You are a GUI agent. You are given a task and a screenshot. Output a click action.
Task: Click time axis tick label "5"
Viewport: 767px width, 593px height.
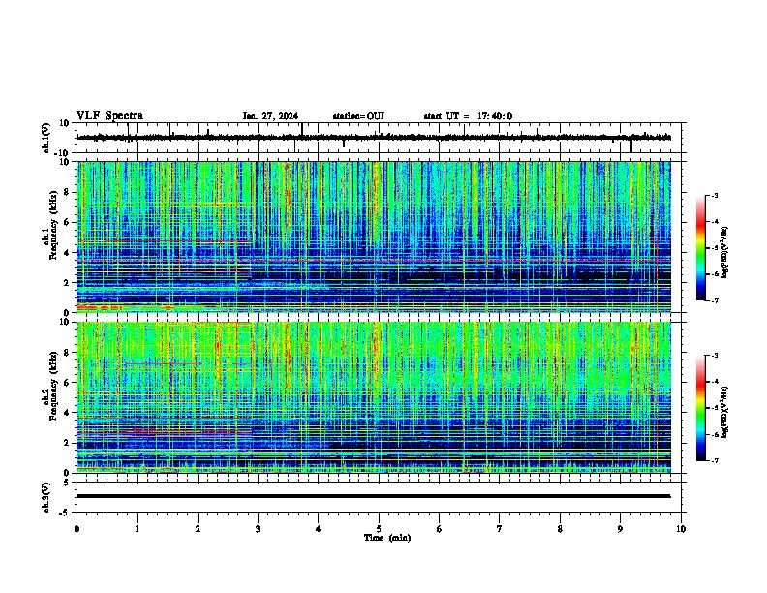click(x=379, y=529)
